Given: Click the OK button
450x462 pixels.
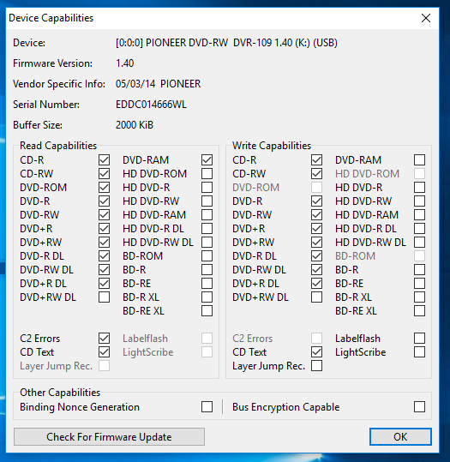Looking at the screenshot, I should pos(400,436).
